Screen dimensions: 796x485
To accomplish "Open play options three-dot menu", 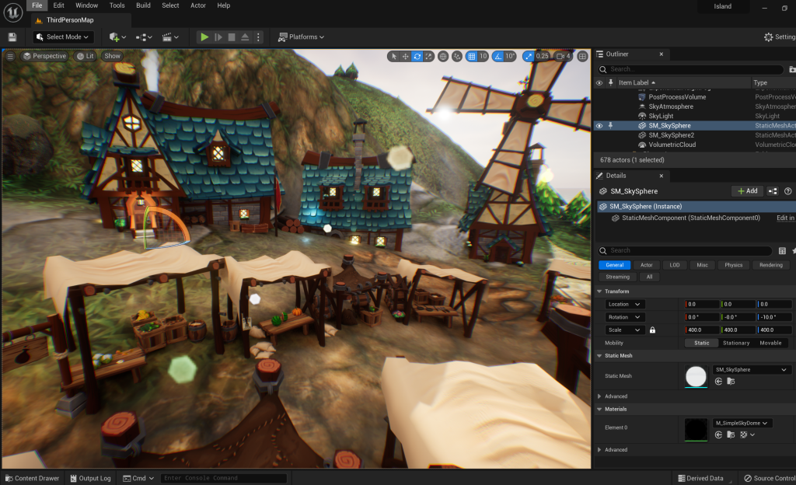I will [258, 37].
